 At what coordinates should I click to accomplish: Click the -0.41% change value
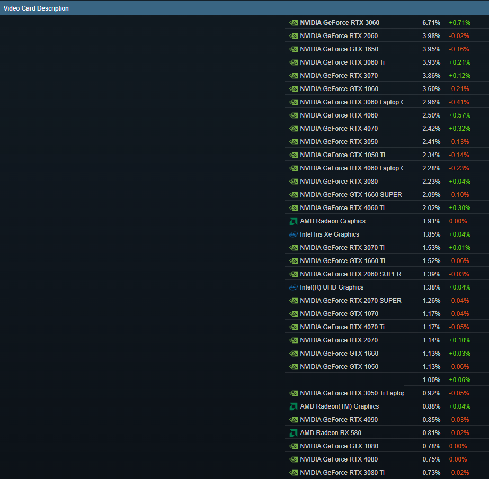point(459,102)
